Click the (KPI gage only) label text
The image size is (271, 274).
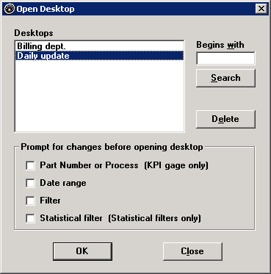coord(176,165)
